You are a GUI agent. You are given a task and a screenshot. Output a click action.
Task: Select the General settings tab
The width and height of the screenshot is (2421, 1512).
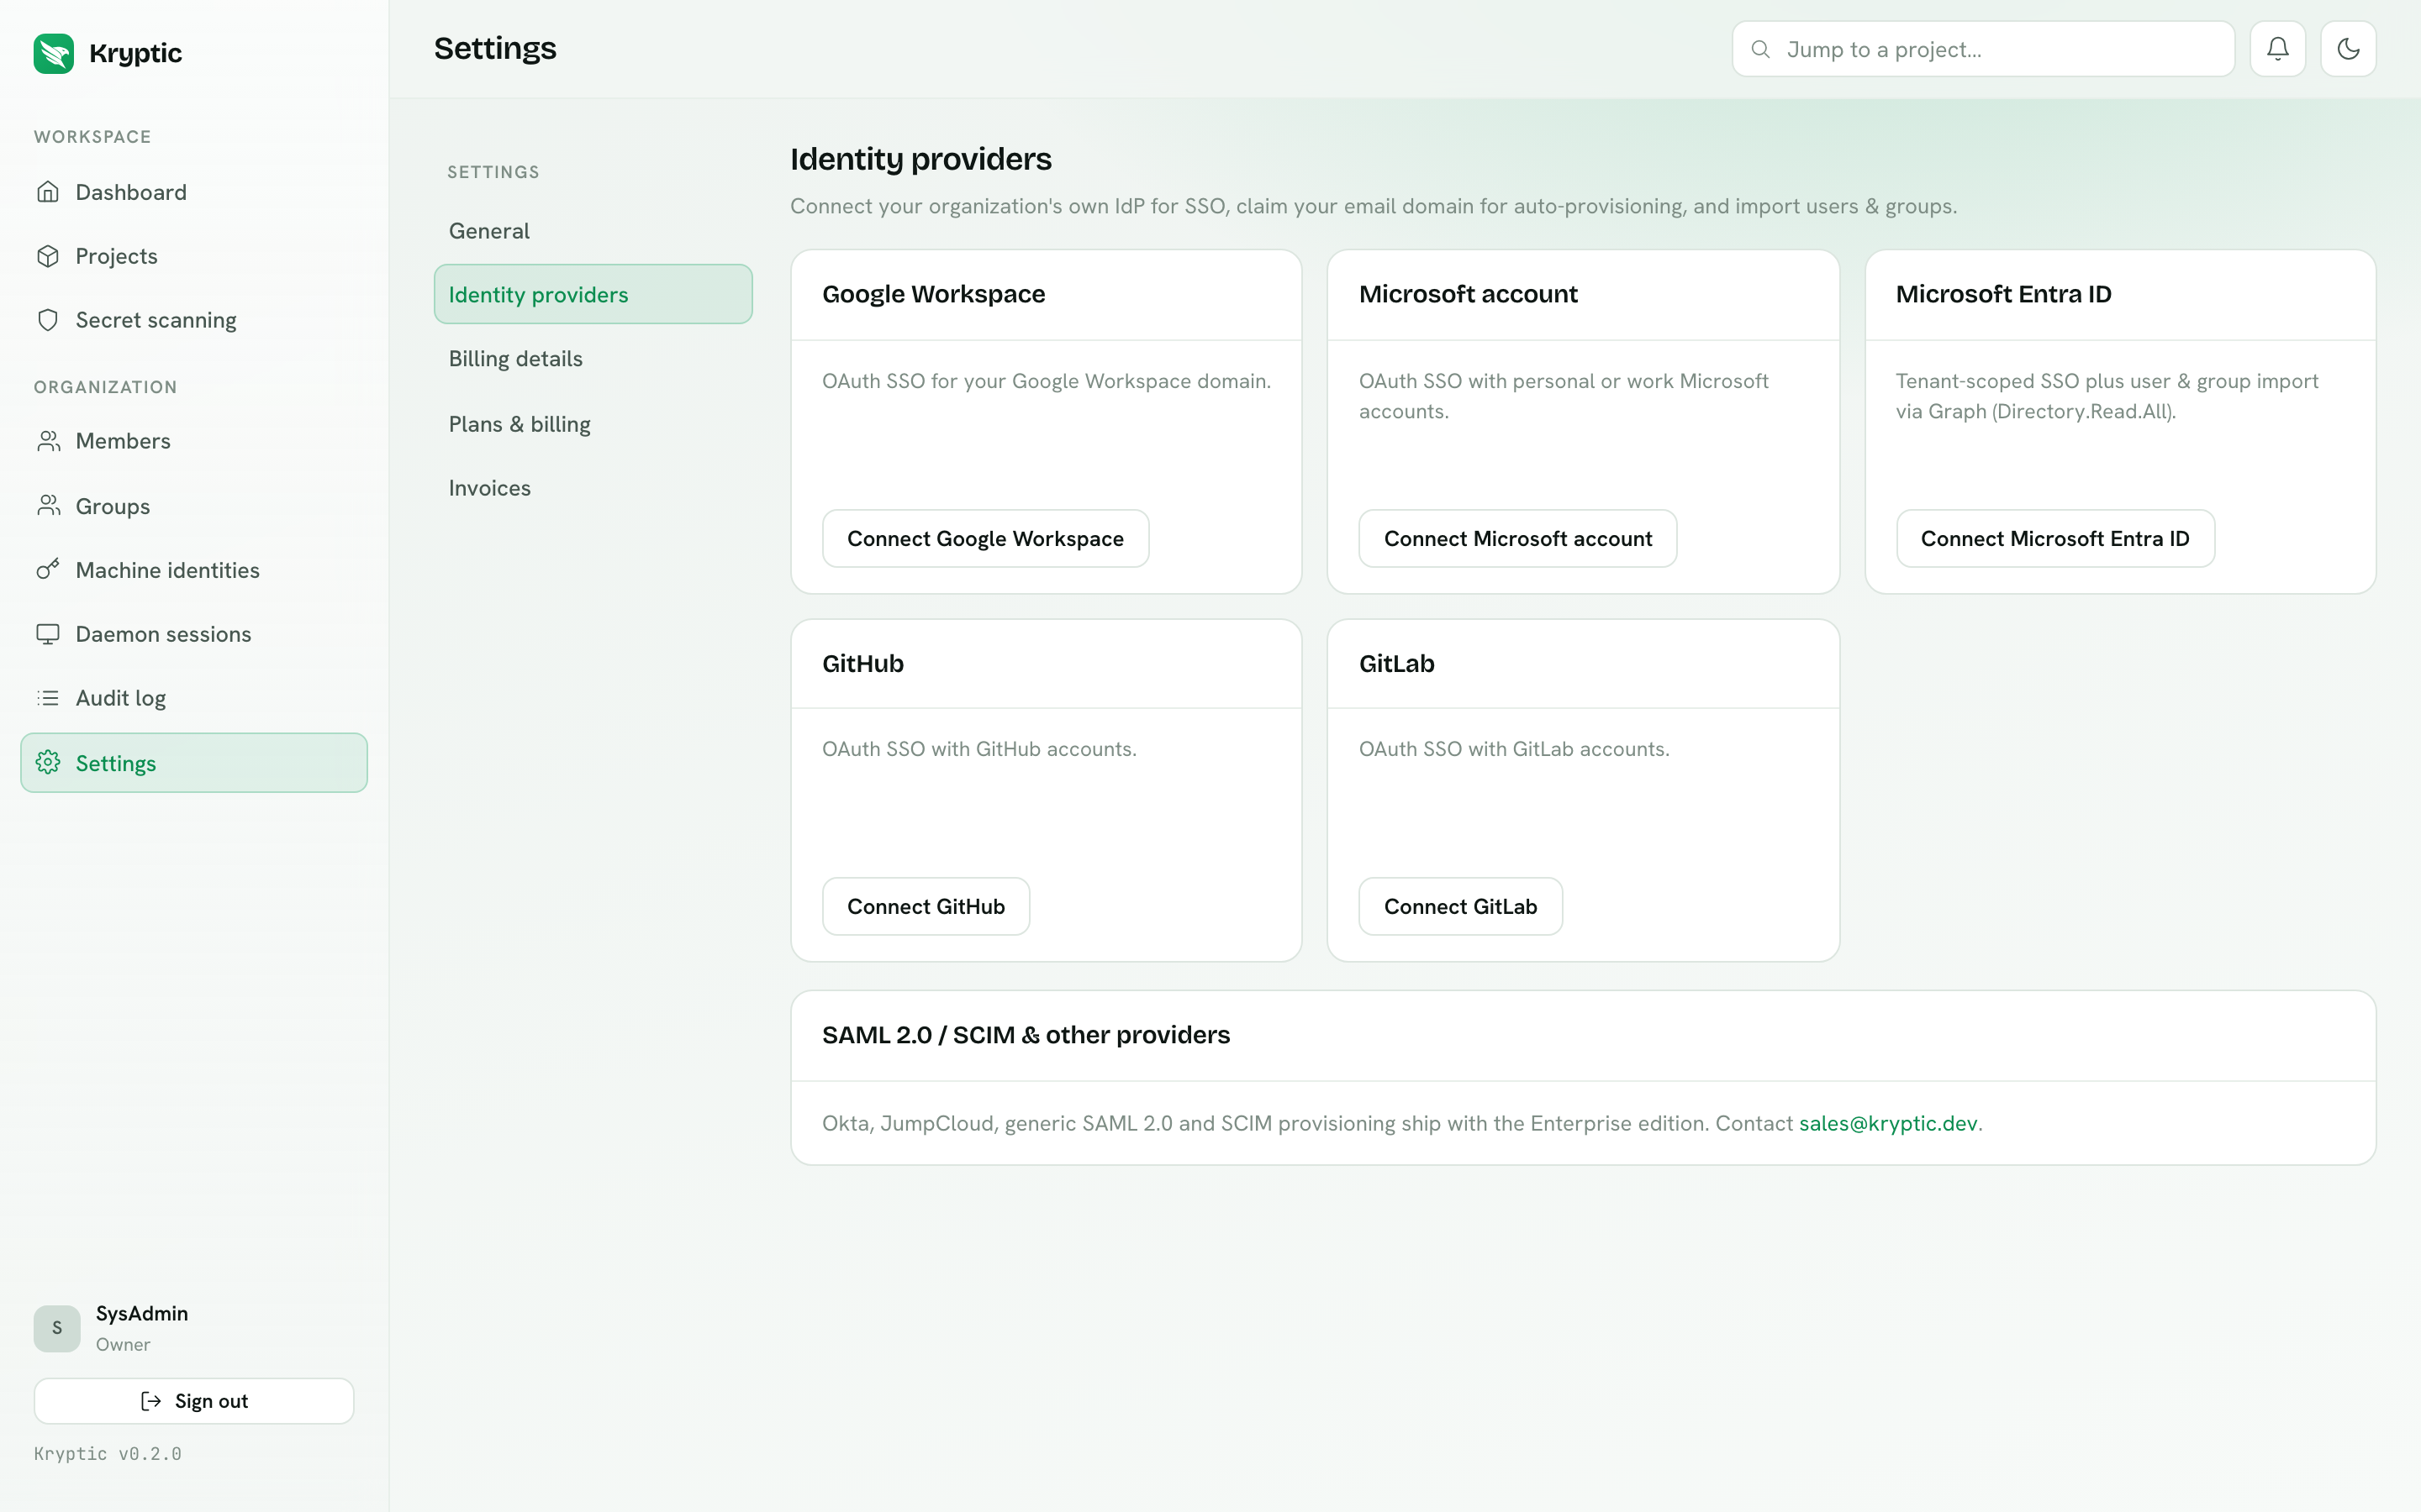[x=593, y=231]
